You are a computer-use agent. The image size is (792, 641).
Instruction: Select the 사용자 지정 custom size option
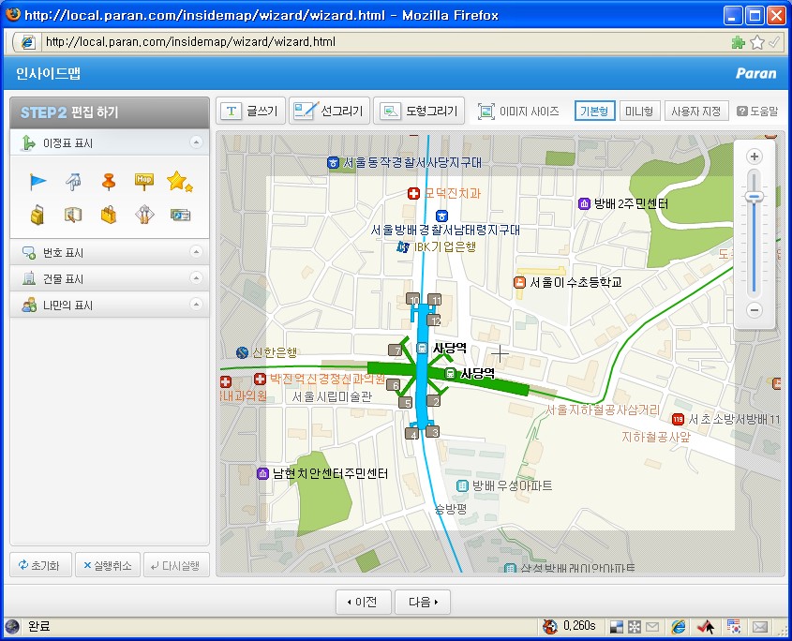click(696, 111)
